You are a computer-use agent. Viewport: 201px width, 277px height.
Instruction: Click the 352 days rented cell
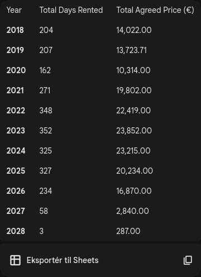pos(46,131)
